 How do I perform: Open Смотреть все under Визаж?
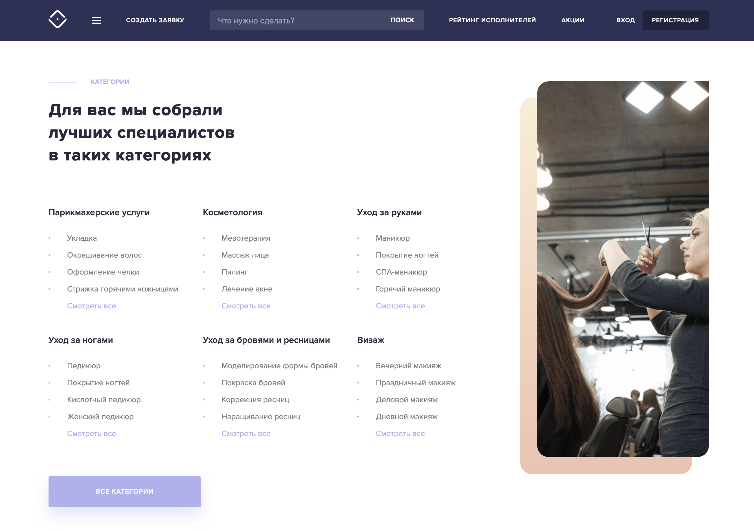click(x=400, y=433)
